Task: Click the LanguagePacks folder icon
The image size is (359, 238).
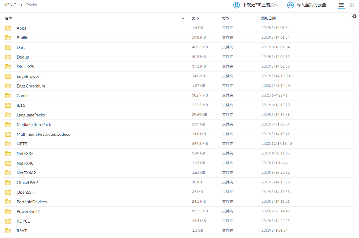Action: (x=8, y=115)
